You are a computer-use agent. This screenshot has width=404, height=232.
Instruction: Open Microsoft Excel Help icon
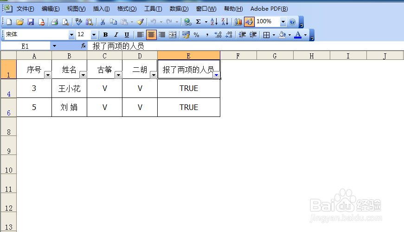292,22
